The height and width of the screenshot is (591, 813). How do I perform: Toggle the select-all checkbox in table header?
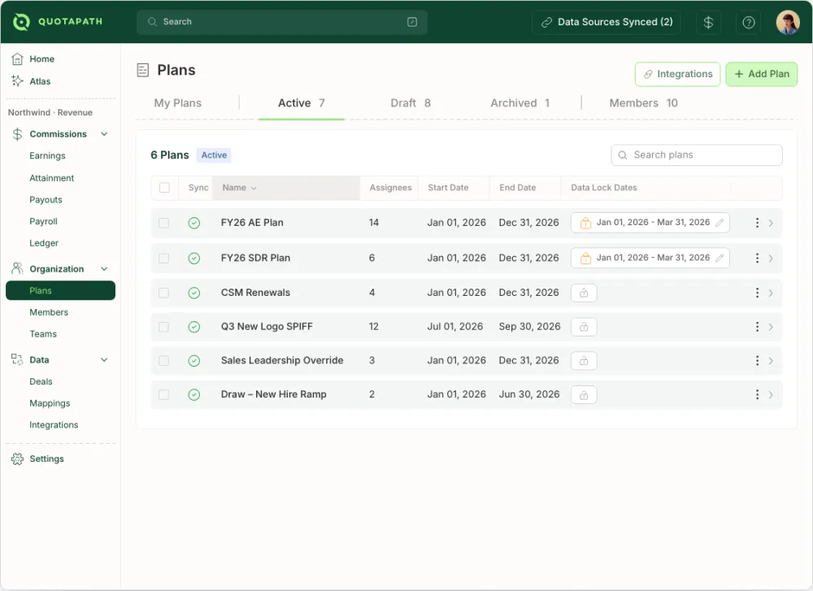(164, 188)
